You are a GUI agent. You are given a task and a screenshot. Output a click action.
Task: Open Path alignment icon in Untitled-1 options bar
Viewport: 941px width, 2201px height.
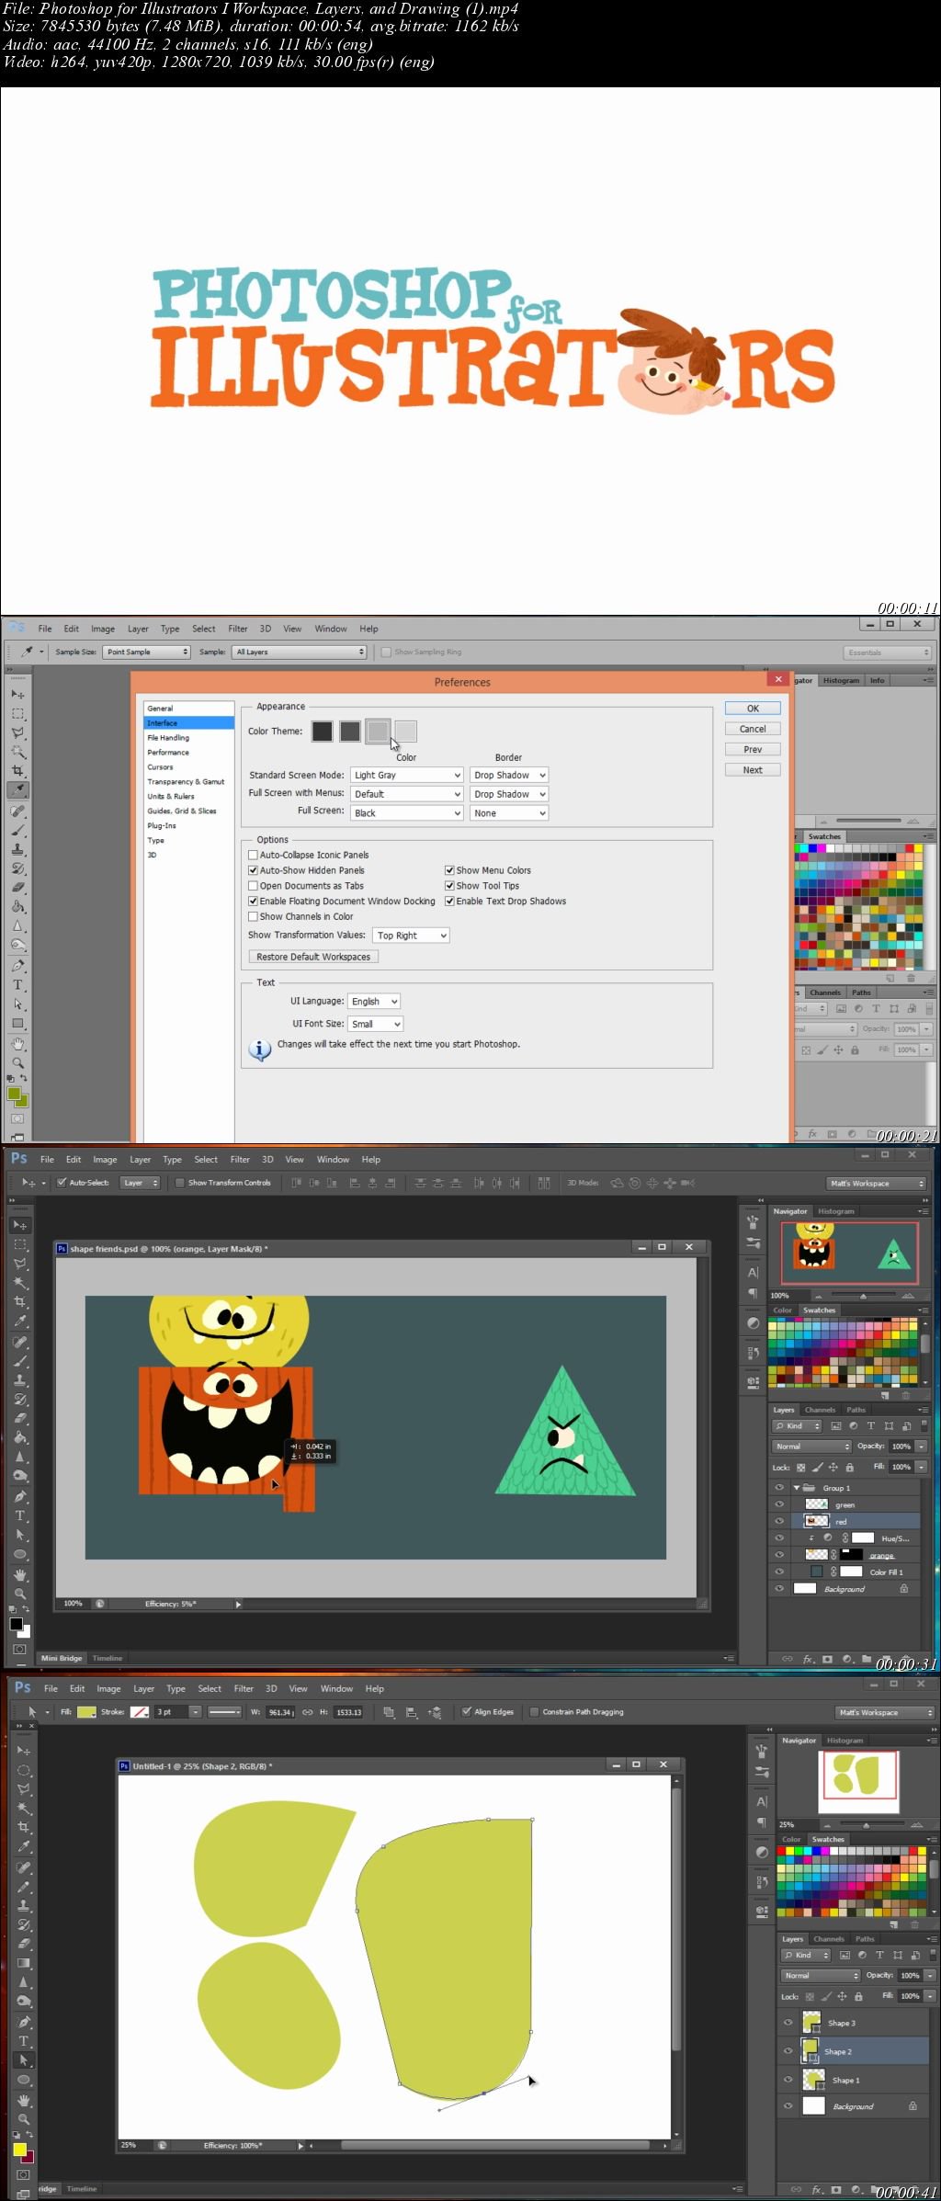412,1712
